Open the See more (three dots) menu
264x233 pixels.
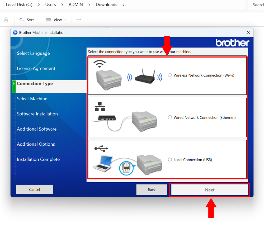pos(79,20)
